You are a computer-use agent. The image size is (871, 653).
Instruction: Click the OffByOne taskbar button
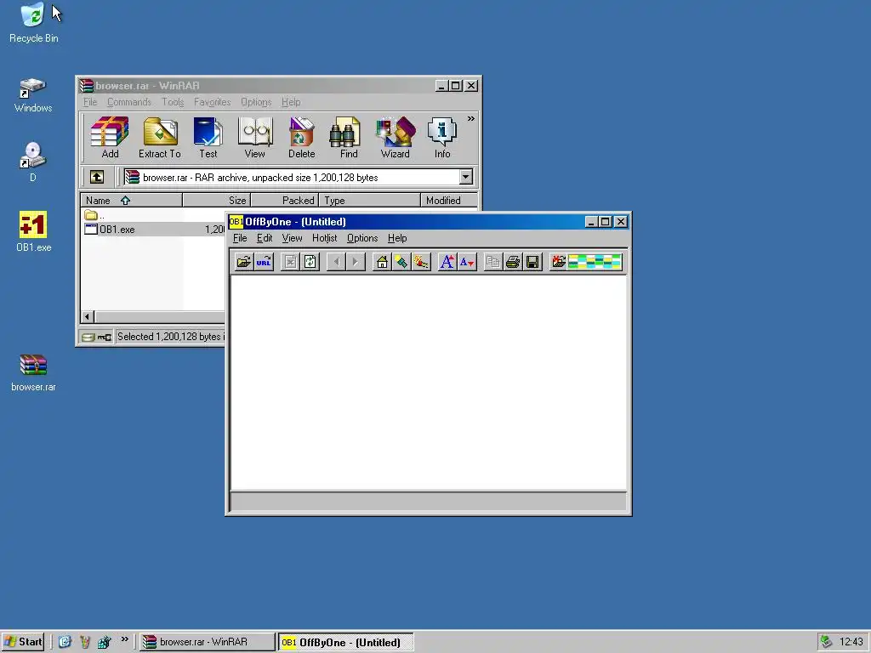tap(345, 642)
